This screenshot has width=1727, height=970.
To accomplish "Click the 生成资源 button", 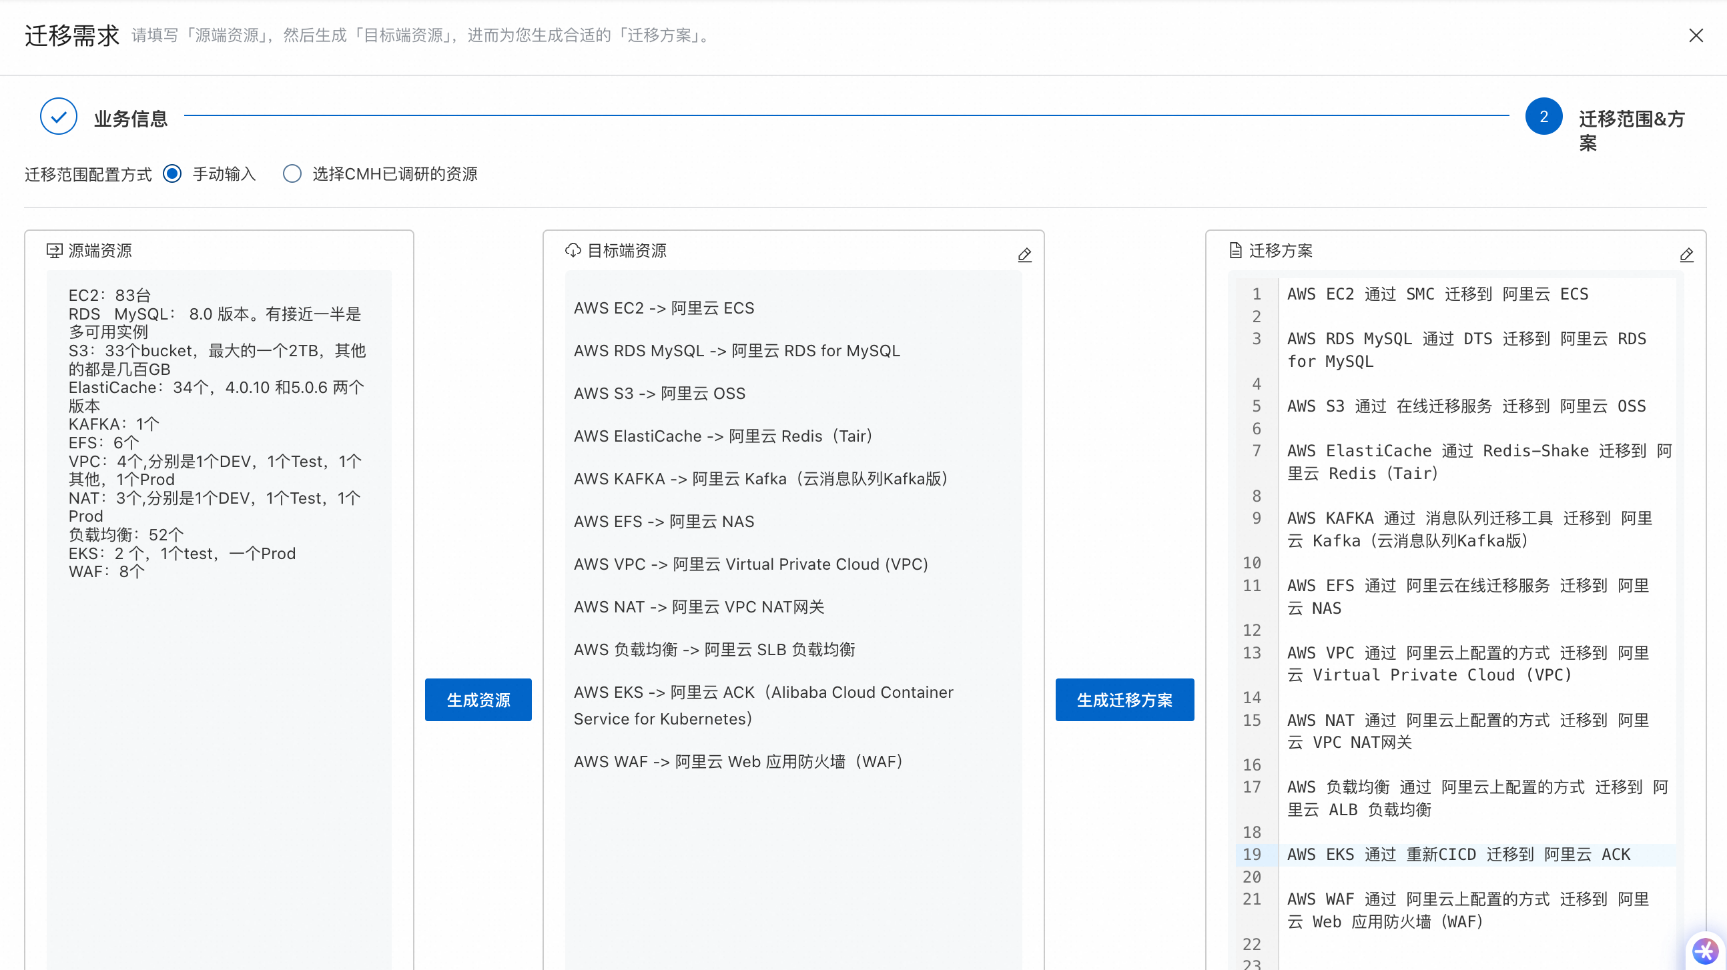I will click(x=478, y=700).
